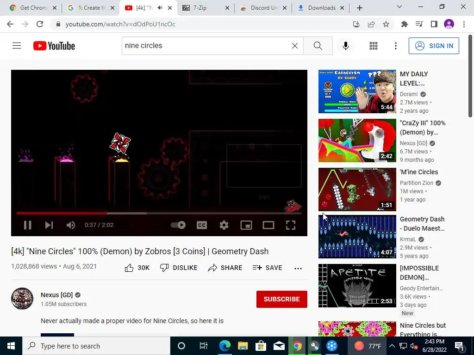Open the APETITE impossible demon thumbnail

357,286
